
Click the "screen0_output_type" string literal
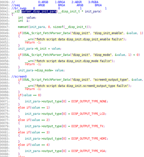(111, 80)
